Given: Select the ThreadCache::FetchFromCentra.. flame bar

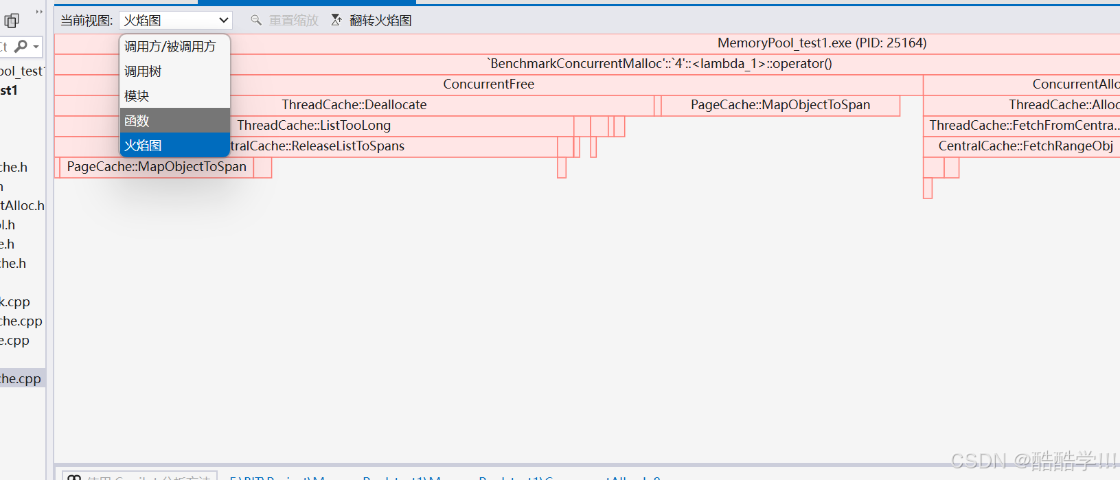Looking at the screenshot, I should click(x=1022, y=126).
